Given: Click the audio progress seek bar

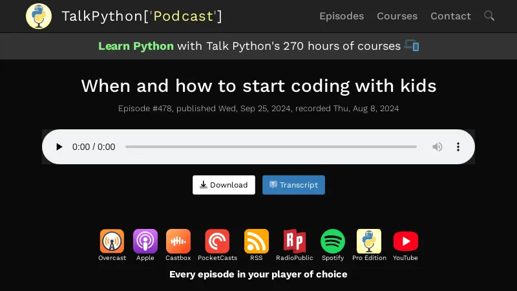Looking at the screenshot, I should pyautogui.click(x=271, y=147).
